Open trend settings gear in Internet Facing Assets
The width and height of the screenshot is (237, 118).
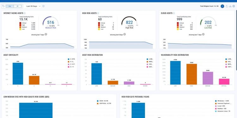point(46,34)
